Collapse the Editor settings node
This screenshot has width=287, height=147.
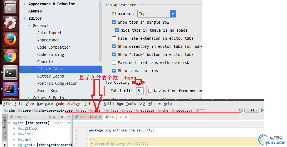pyautogui.click(x=25, y=18)
